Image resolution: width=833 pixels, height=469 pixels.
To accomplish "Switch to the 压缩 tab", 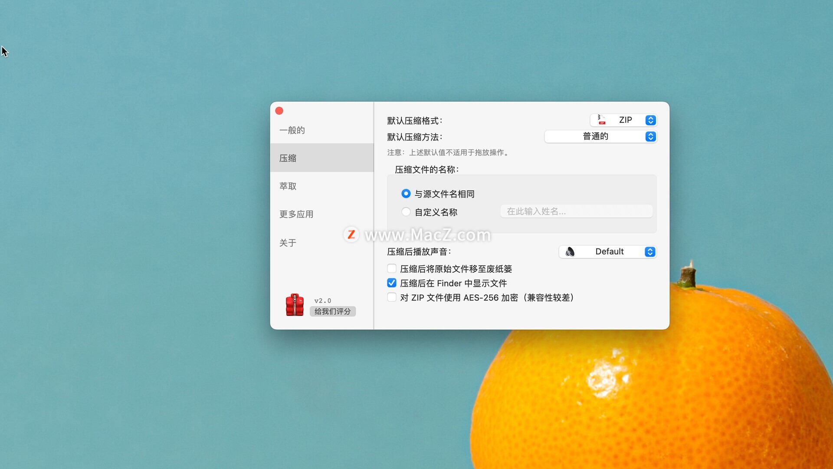I will pos(322,158).
